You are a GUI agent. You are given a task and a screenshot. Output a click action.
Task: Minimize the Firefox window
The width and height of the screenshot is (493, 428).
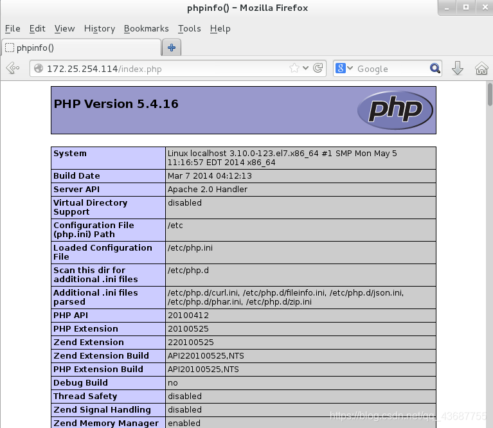(x=447, y=8)
